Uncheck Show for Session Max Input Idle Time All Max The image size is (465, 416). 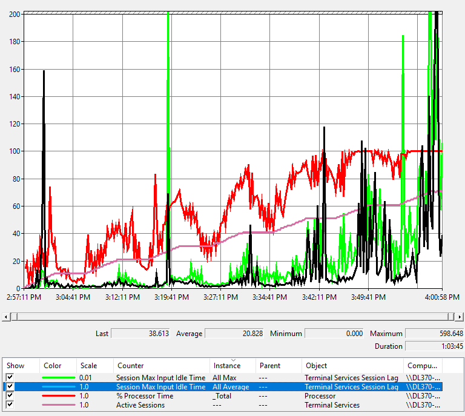point(10,377)
